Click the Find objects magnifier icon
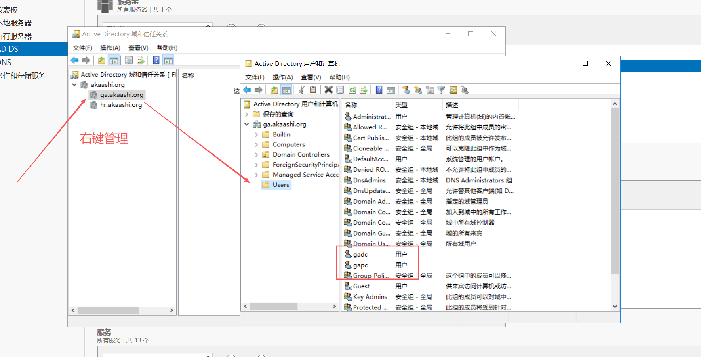 (453, 90)
